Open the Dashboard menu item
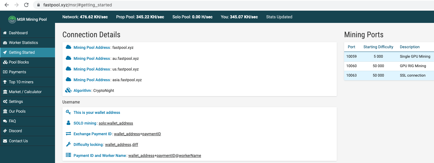This screenshot has width=434, height=163. tap(28, 33)
